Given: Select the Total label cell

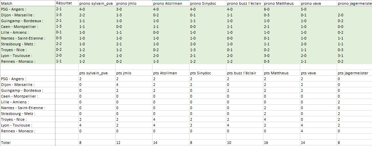Looking at the screenshot, I should coord(27,143).
